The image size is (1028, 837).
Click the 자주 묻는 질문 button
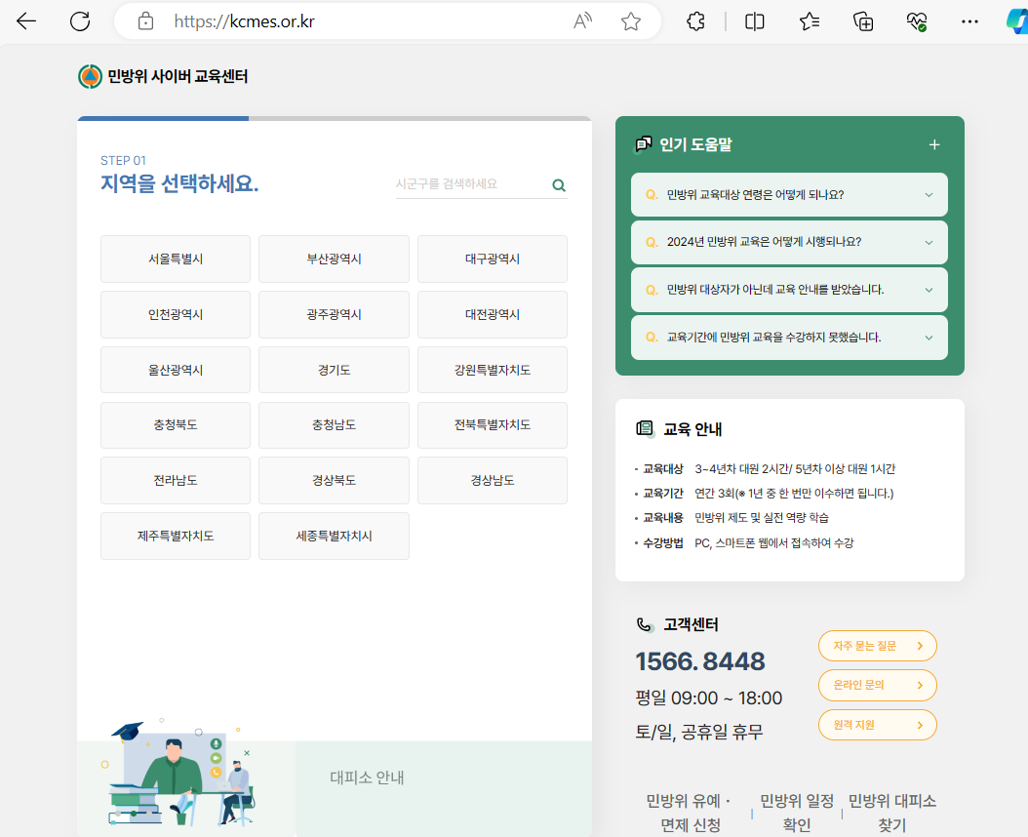coord(876,646)
